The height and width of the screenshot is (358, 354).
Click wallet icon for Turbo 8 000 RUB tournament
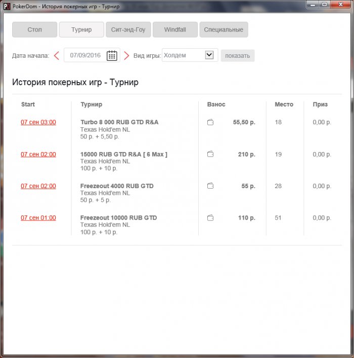click(x=210, y=122)
